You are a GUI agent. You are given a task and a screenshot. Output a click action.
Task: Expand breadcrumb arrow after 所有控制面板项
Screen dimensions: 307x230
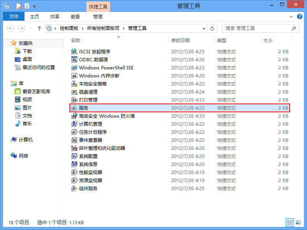point(124,28)
